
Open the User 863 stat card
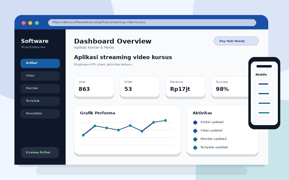(x=94, y=87)
